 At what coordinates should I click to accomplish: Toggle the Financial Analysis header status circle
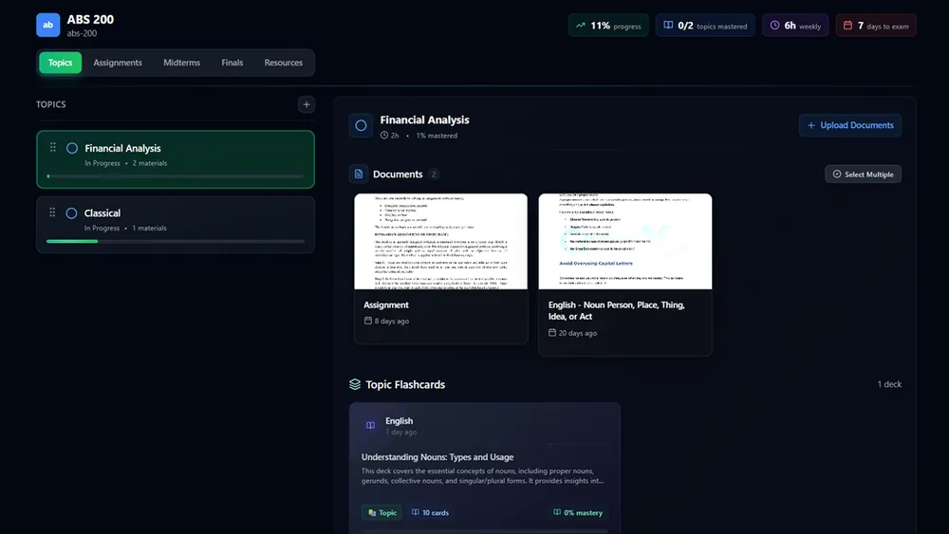pyautogui.click(x=361, y=125)
